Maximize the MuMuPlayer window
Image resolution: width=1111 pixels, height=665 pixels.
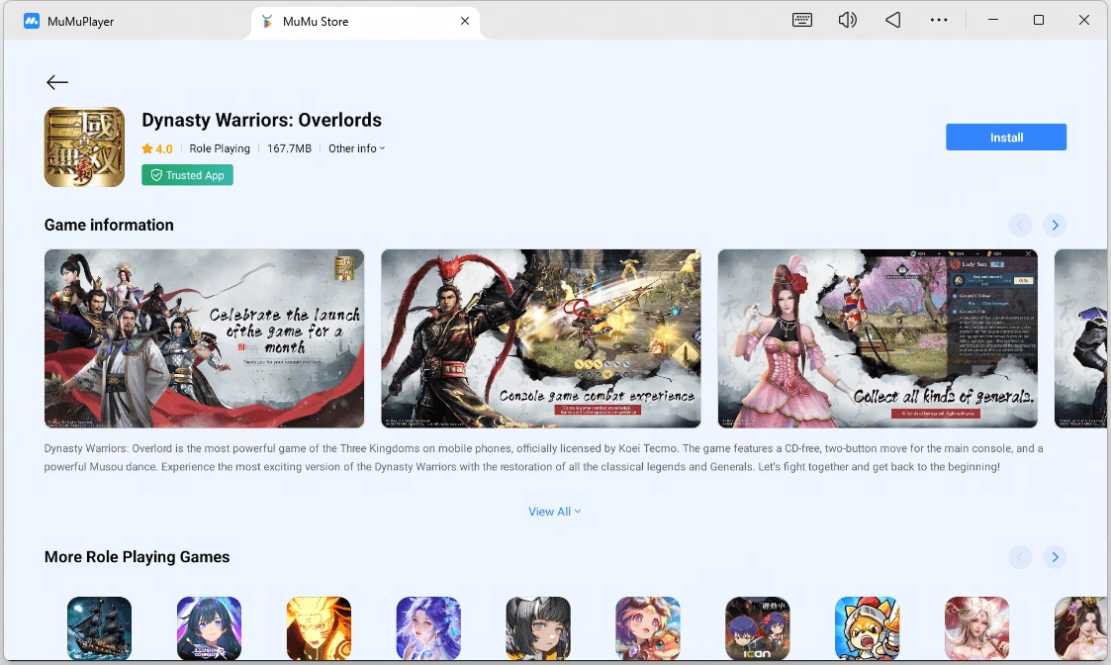click(x=1039, y=20)
